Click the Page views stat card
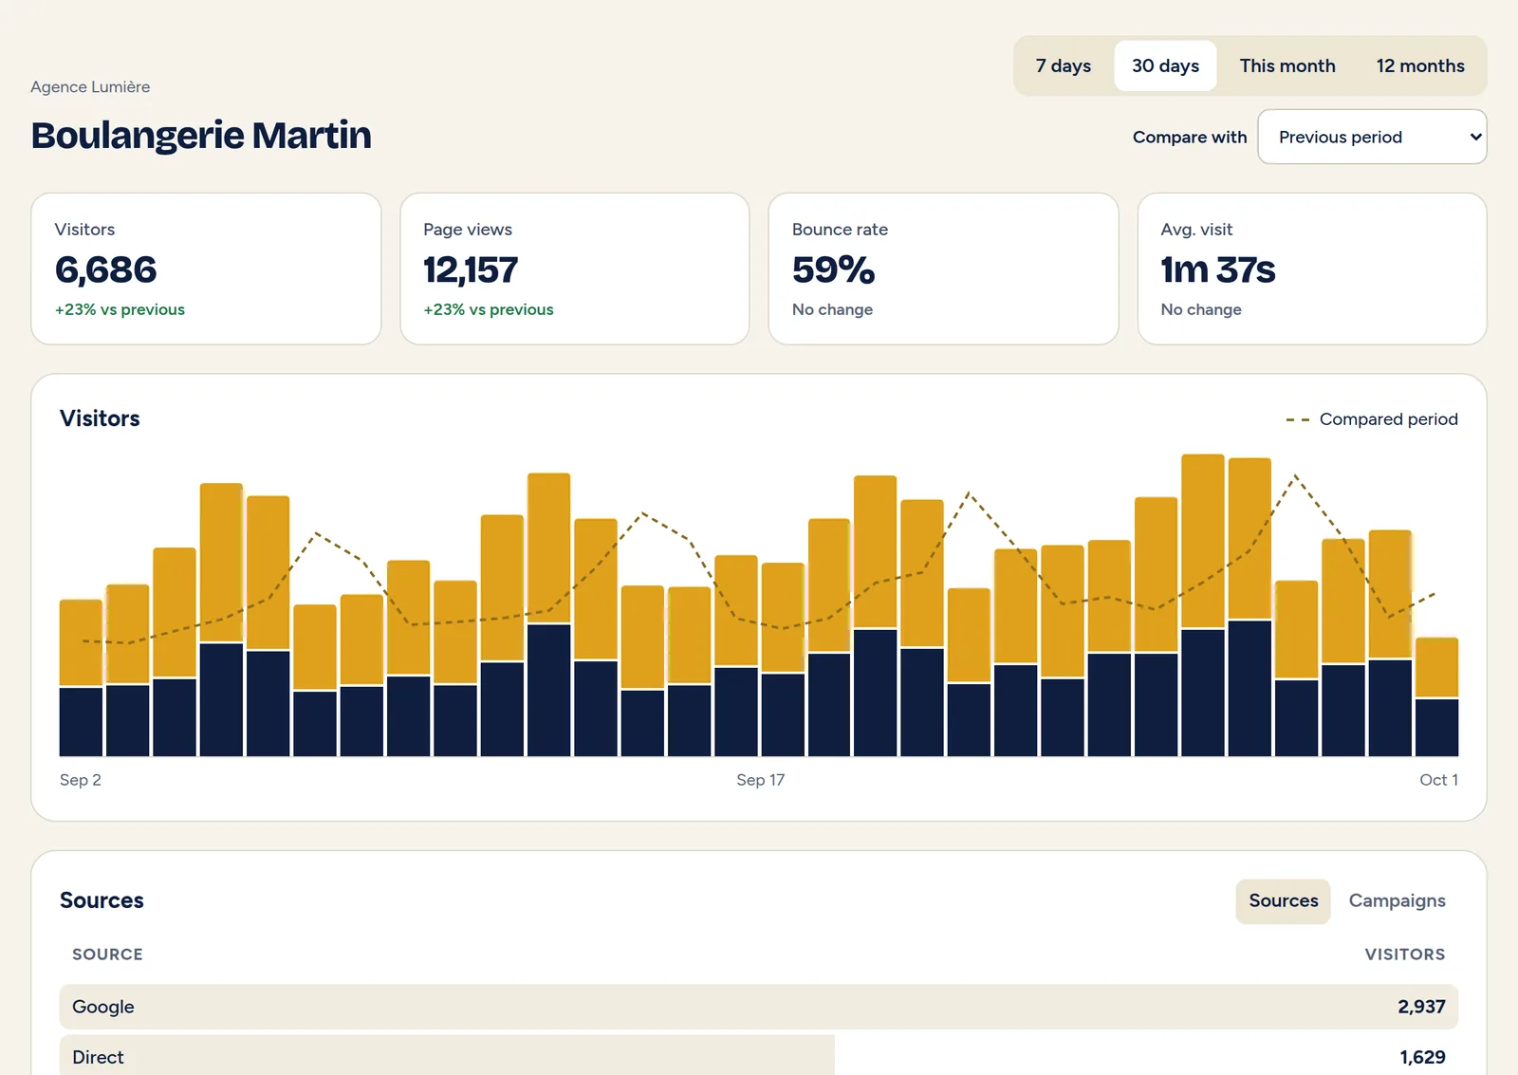This screenshot has height=1075, width=1518. pos(575,269)
